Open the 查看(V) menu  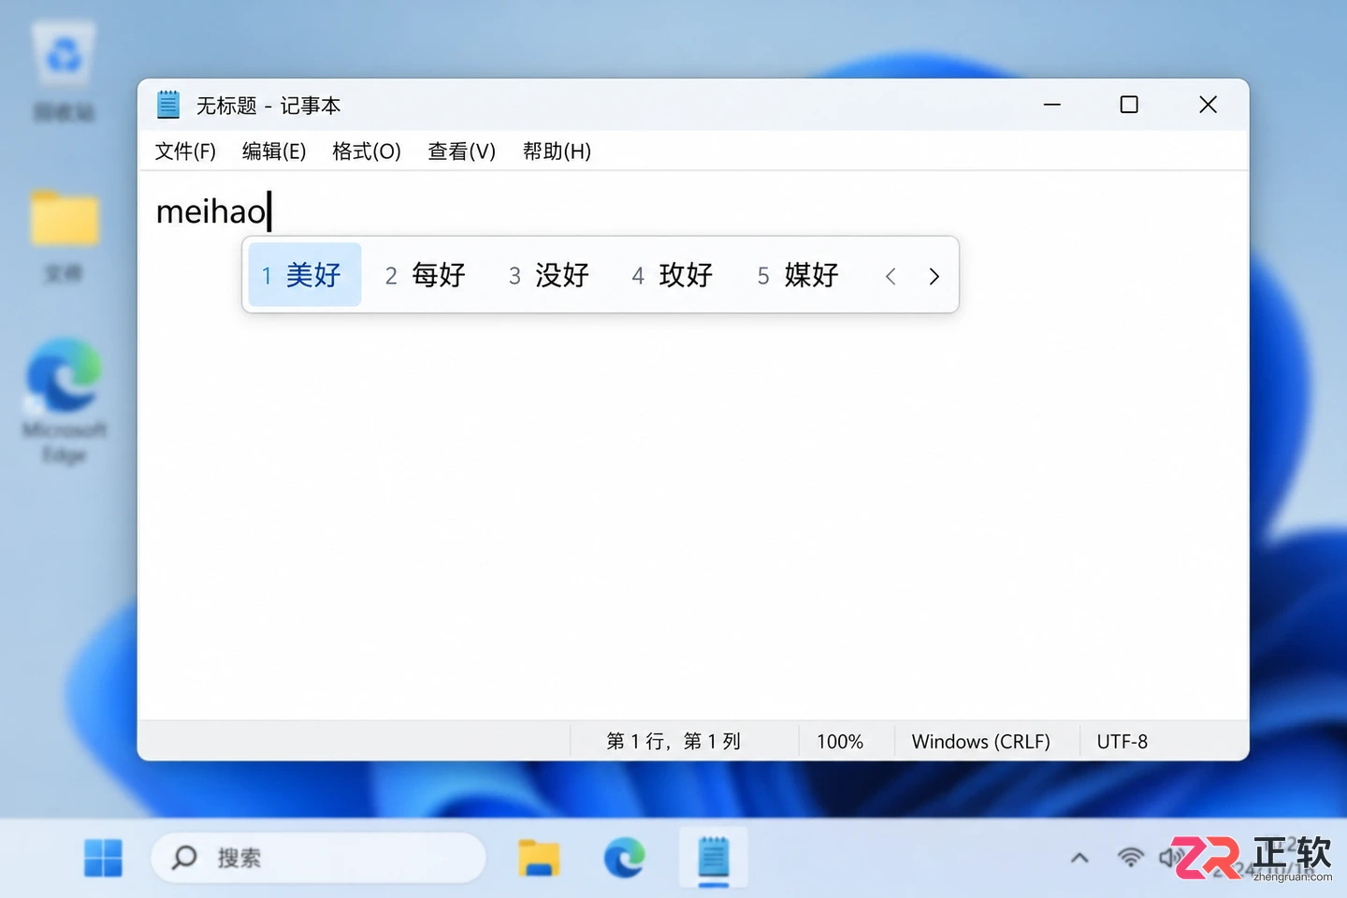(462, 152)
